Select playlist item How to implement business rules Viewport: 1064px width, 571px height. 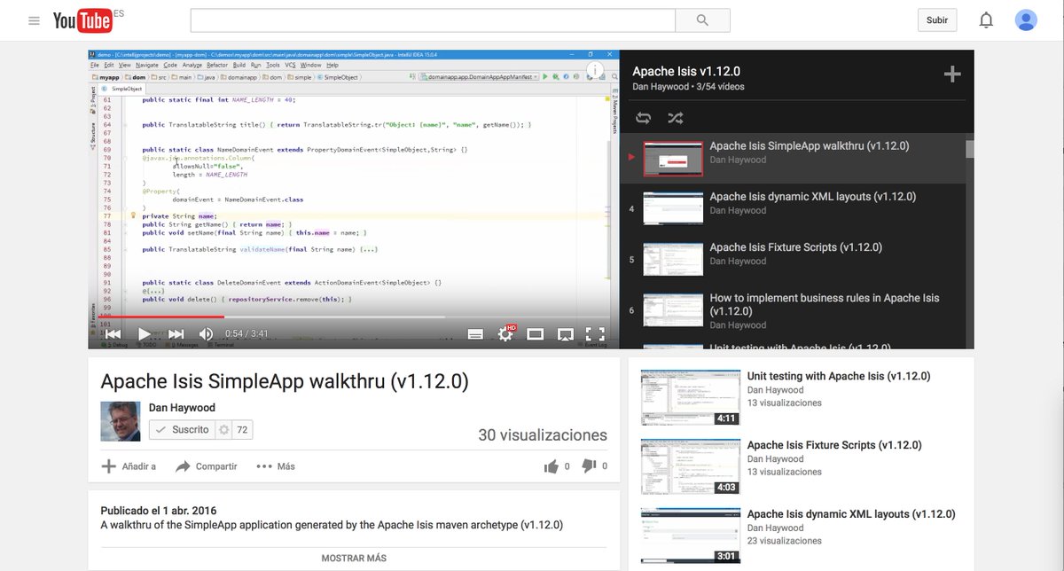pyautogui.click(x=793, y=310)
